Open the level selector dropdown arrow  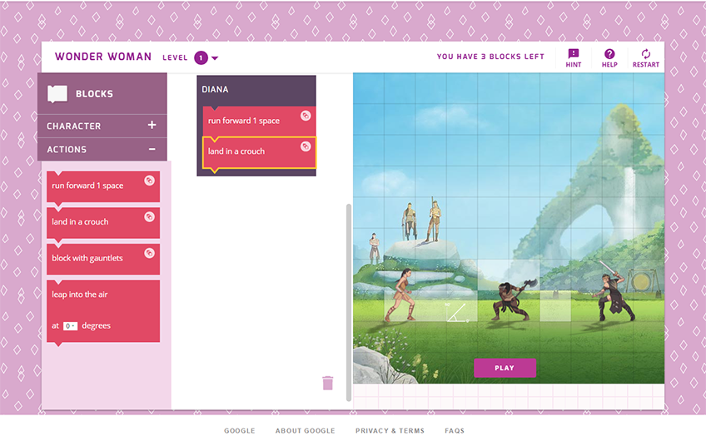point(215,58)
